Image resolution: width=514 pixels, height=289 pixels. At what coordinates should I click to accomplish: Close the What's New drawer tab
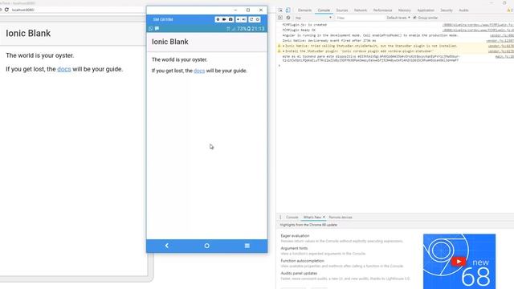click(324, 217)
